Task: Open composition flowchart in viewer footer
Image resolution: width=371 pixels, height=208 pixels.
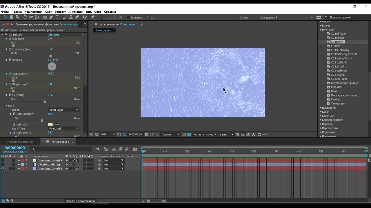Action: 254,134
